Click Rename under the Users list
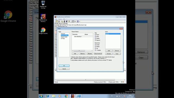 (x=109, y=54)
